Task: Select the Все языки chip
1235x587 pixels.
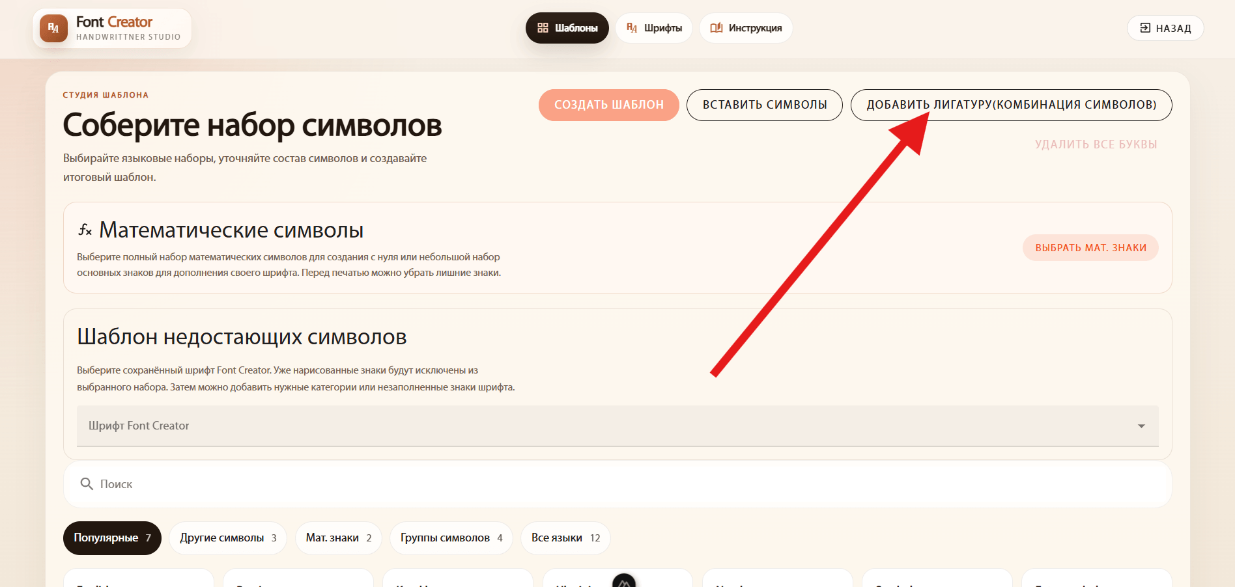Action: coord(565,538)
